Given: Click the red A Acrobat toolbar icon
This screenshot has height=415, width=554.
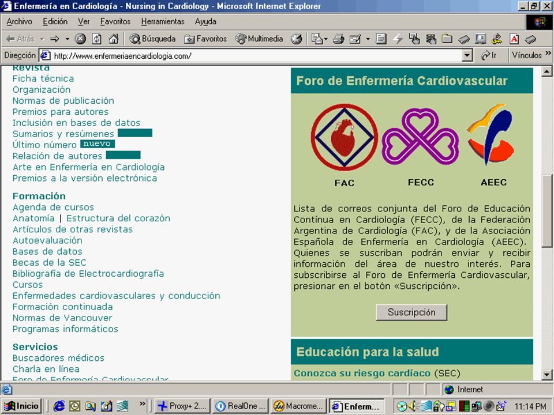Looking at the screenshot, I should (x=514, y=39).
